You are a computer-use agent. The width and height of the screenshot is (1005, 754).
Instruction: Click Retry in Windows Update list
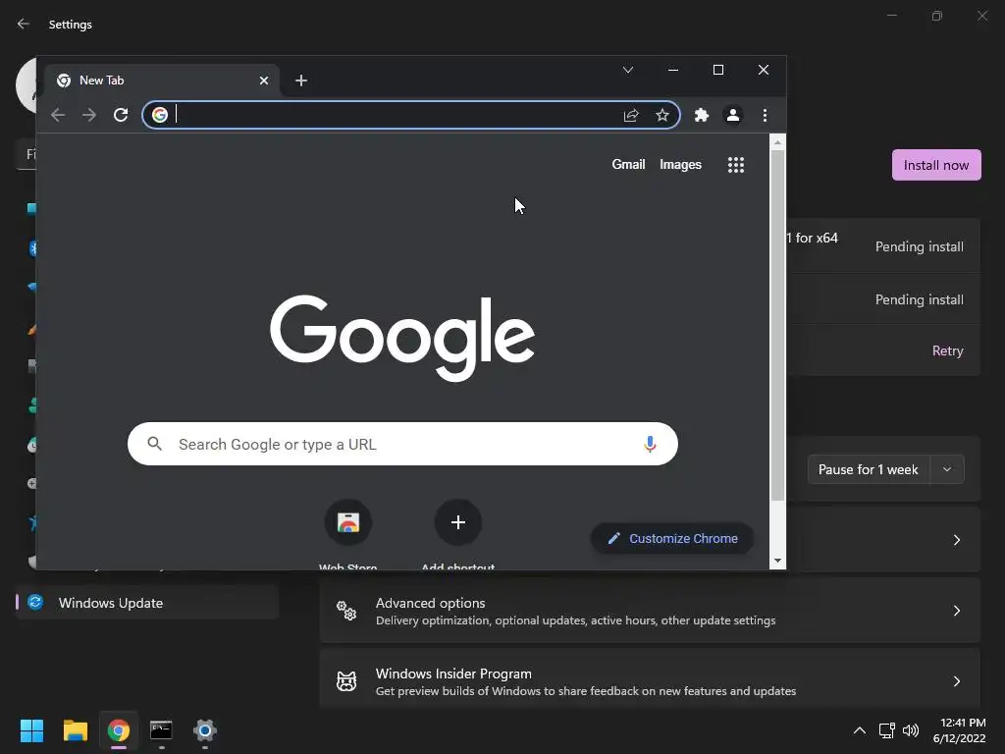coord(947,350)
